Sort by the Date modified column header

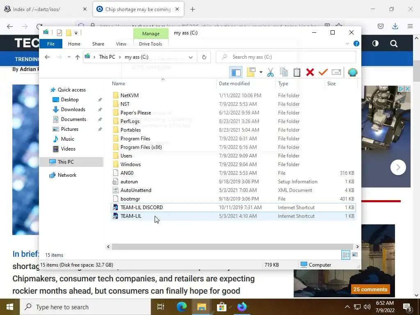coord(246,84)
